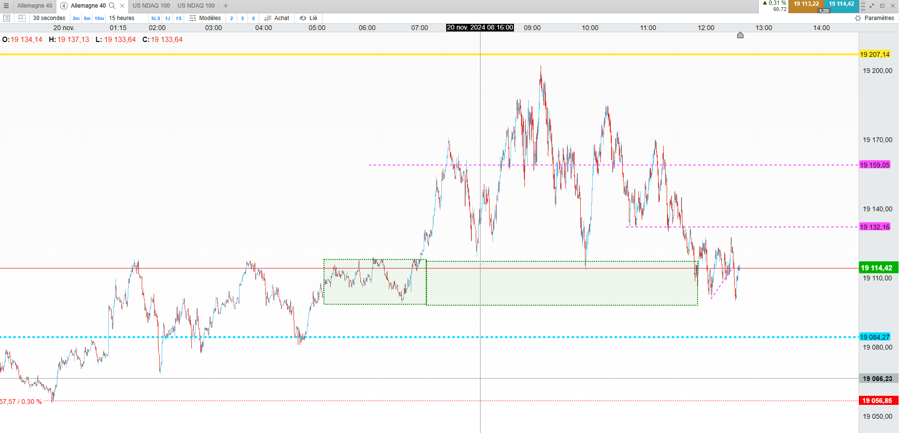
Task: Detach the chart into an external window
Action: 882,6
